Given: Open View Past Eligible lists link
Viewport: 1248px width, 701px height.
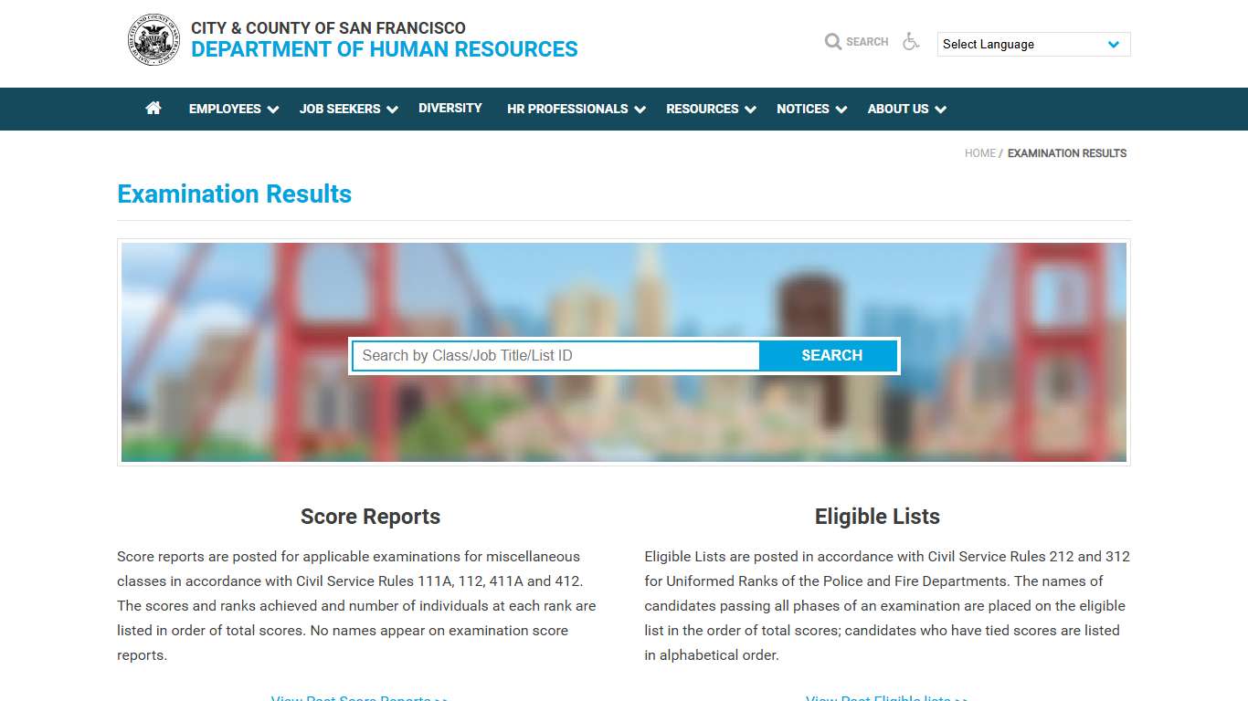Looking at the screenshot, I should [x=886, y=697].
